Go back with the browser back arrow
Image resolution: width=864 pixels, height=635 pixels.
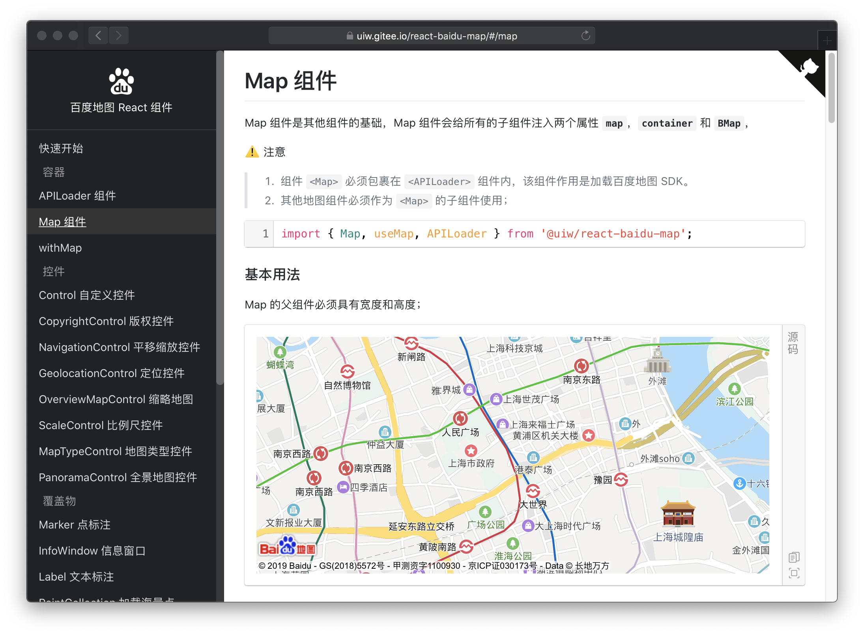point(98,36)
